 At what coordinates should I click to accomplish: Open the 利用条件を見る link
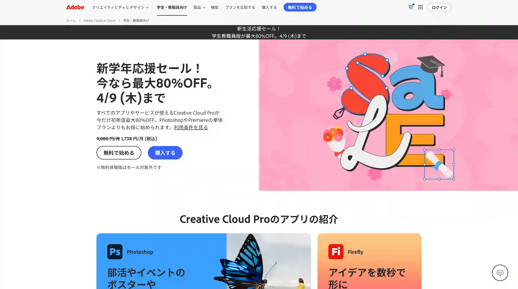tap(191, 127)
